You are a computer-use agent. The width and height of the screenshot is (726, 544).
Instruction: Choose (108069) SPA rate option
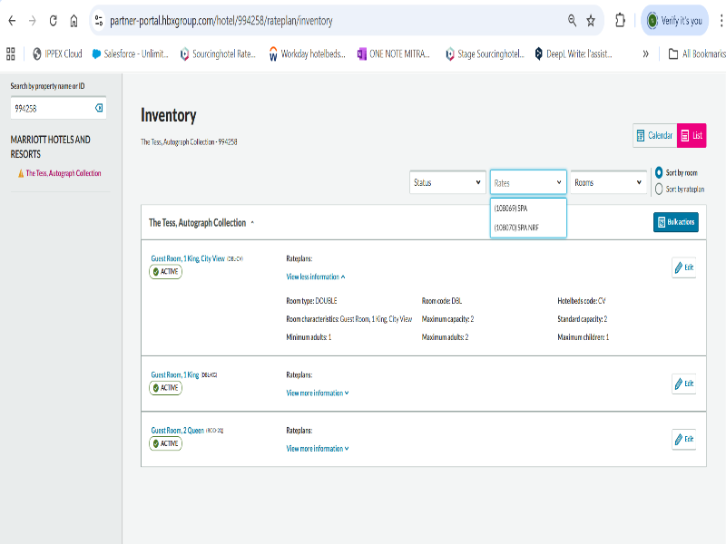click(x=511, y=208)
